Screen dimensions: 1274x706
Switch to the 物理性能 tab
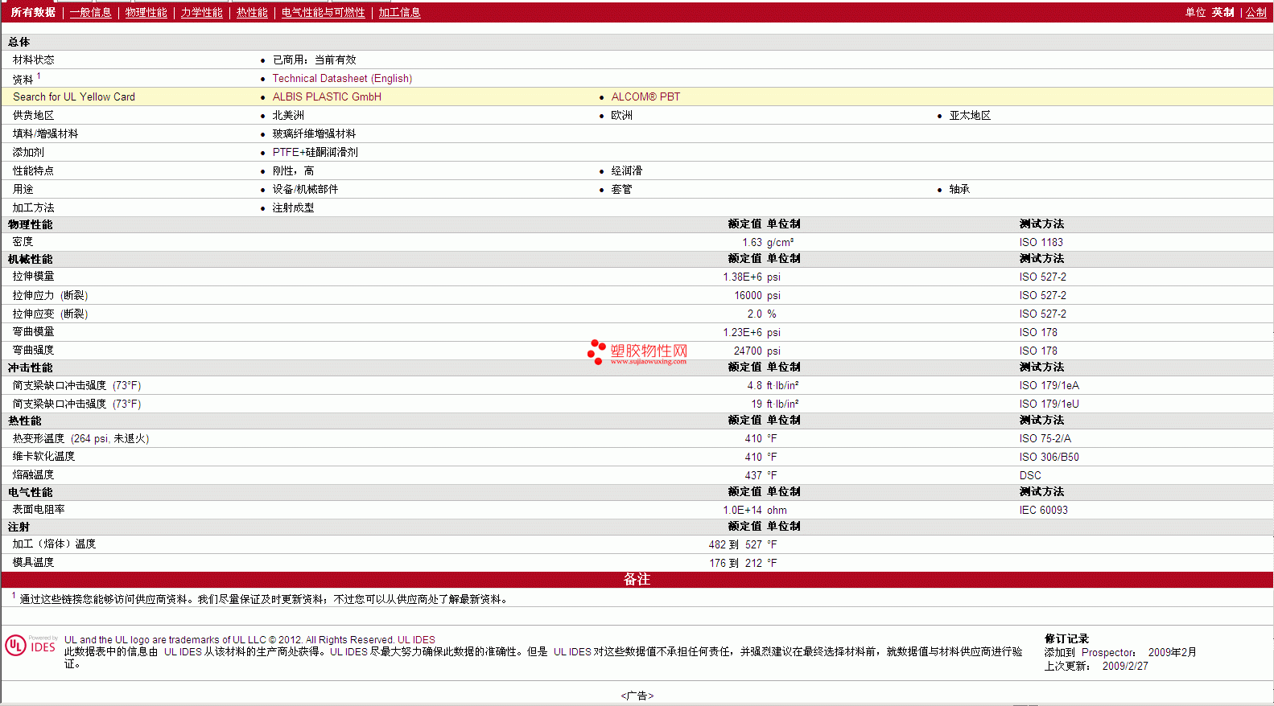pyautogui.click(x=146, y=13)
